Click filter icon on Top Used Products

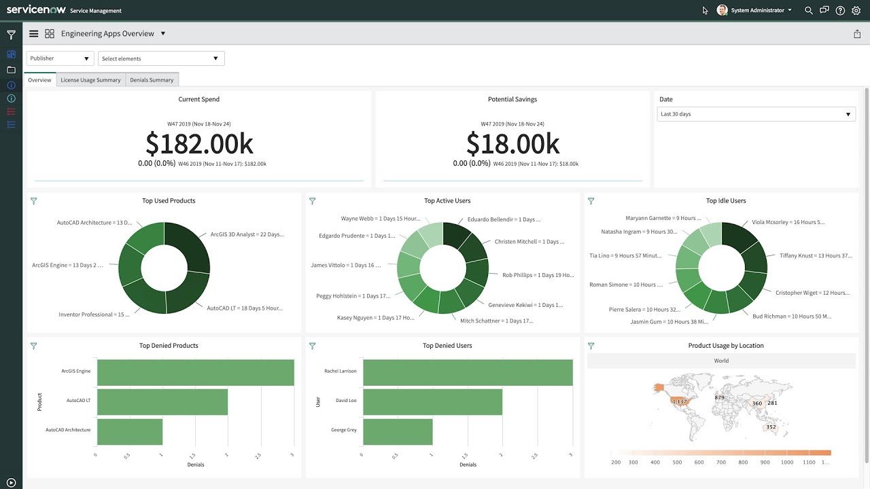click(x=34, y=201)
